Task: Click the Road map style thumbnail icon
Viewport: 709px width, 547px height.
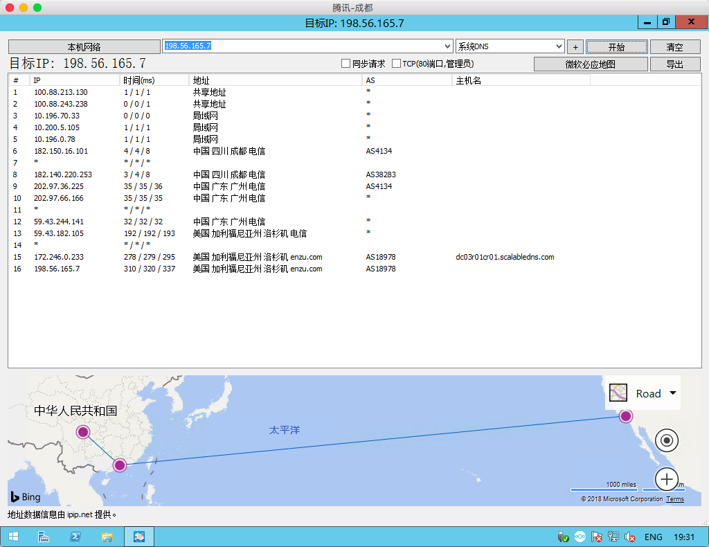Action: click(x=618, y=393)
